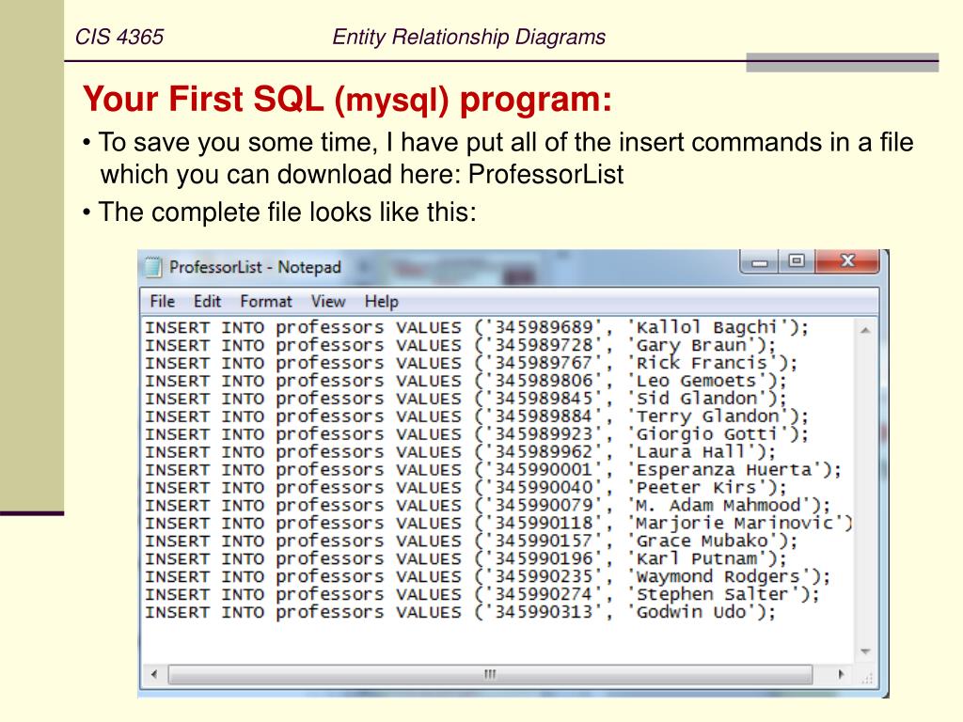Click the Notepad window resize grip
Viewport: 963px width, 722px height.
(867, 679)
